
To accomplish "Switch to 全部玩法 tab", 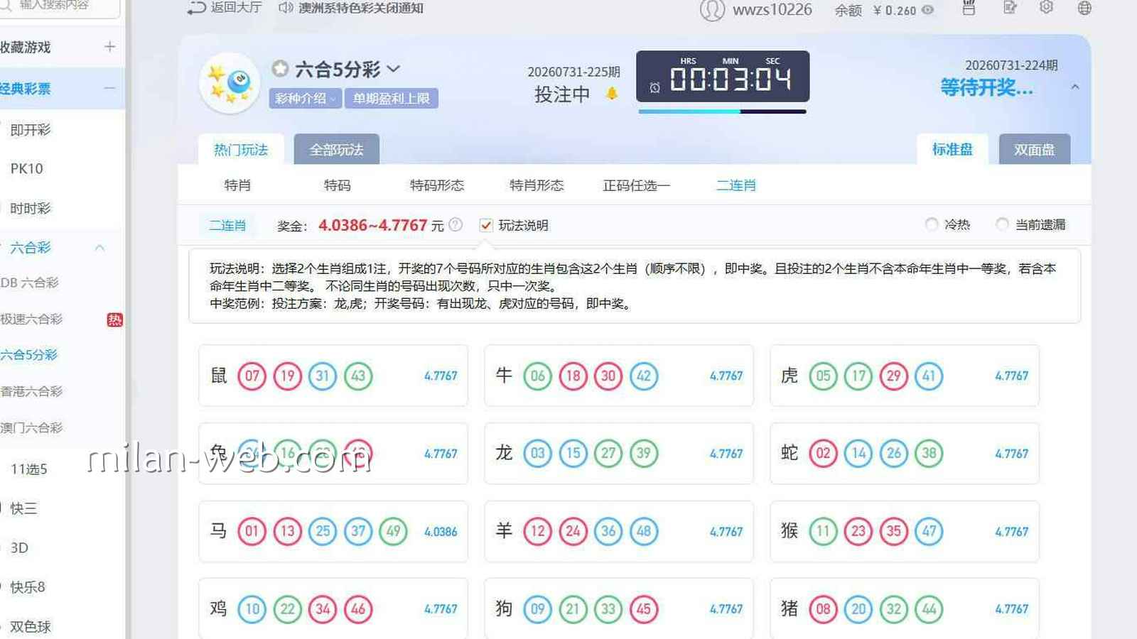I will pyautogui.click(x=336, y=149).
